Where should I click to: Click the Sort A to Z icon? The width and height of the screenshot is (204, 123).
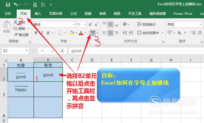43,5
